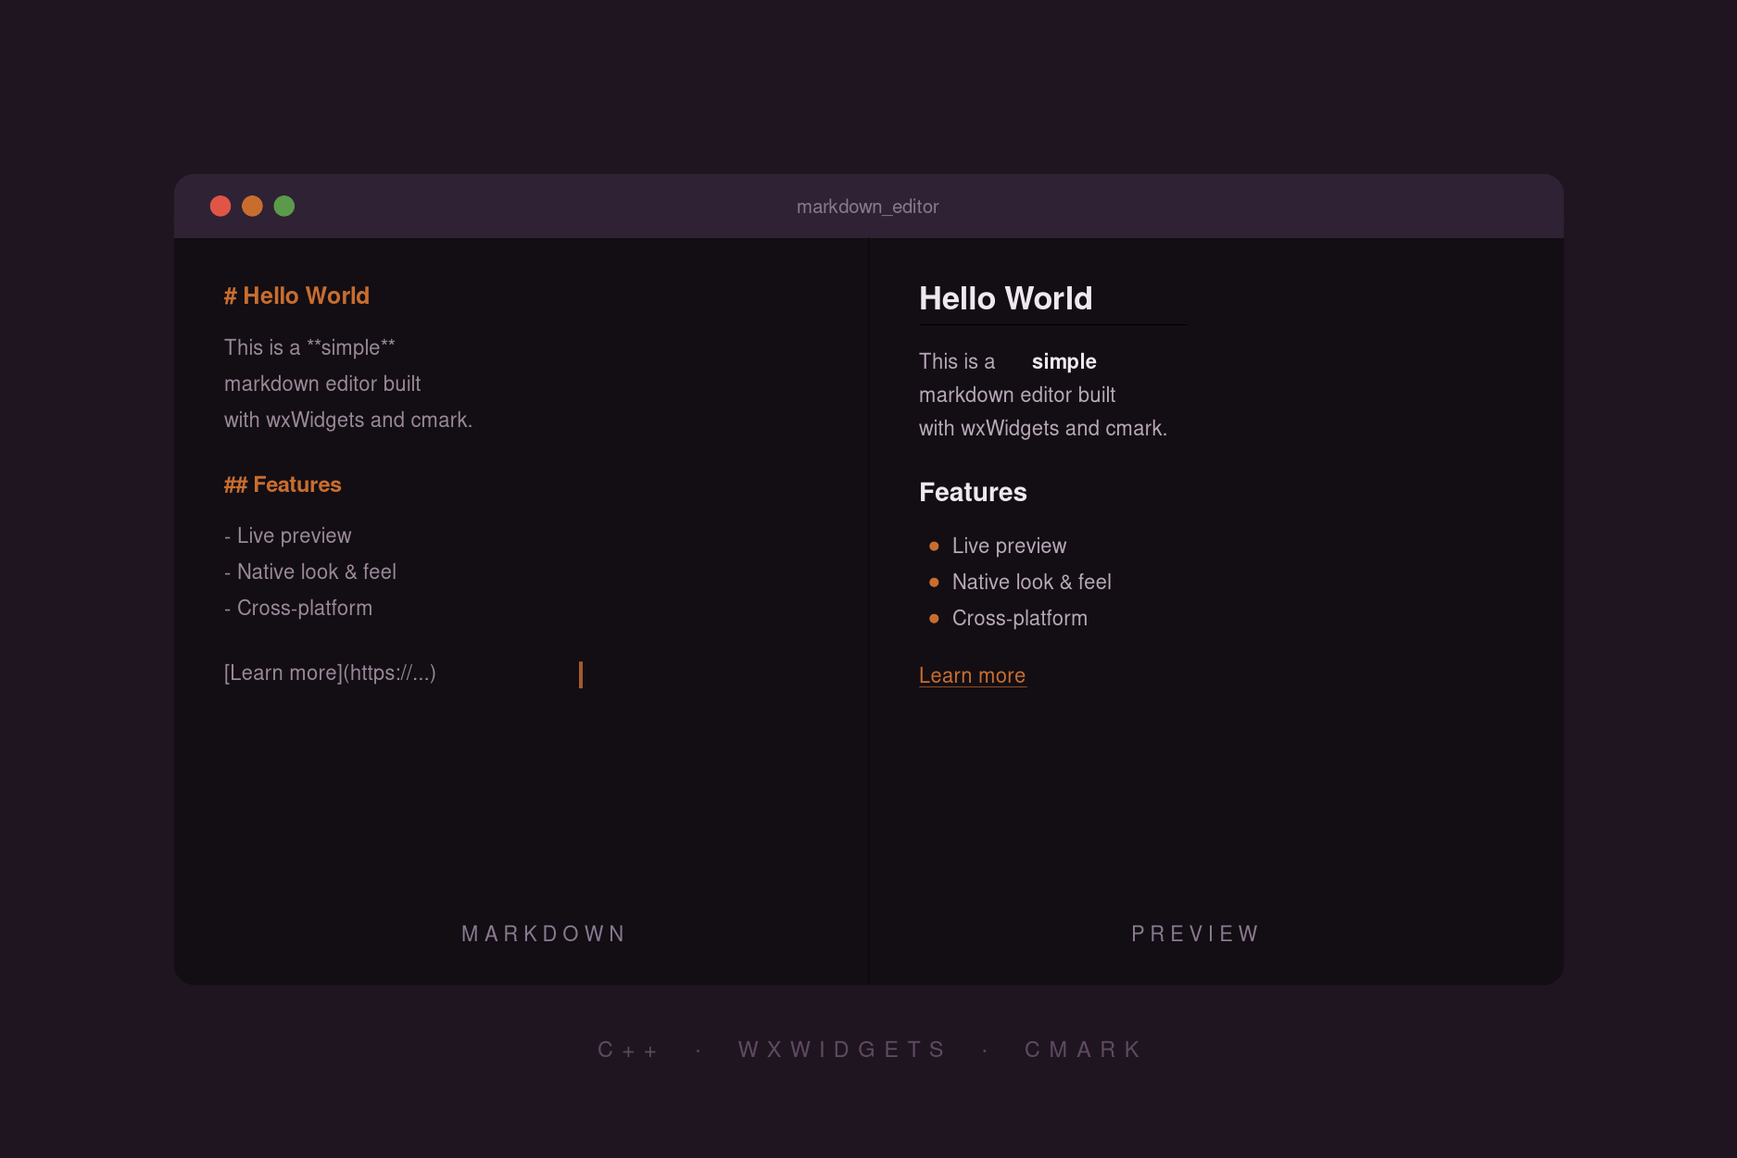This screenshot has height=1158, width=1737.
Task: Click the markdown_editor title bar text
Action: (x=868, y=207)
